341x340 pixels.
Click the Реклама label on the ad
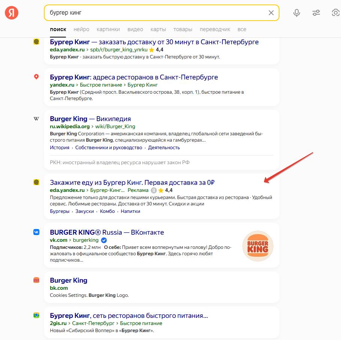click(x=138, y=190)
